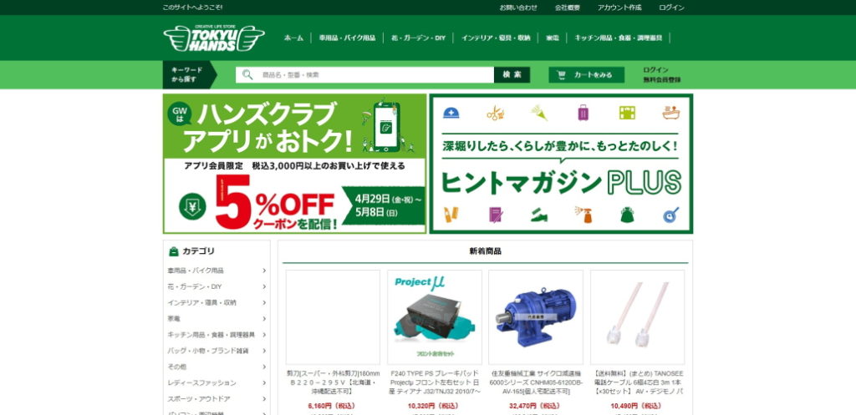The height and width of the screenshot is (415, 856).
Task: Click the spray bottle icon in banner
Action: 583,215
